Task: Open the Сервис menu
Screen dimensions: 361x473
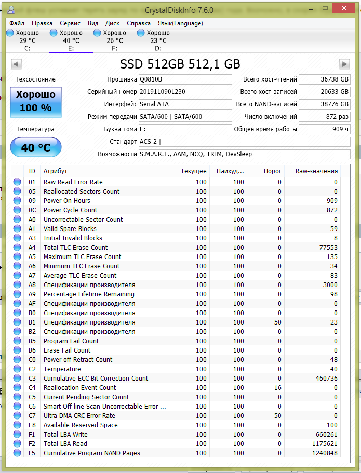Action: click(70, 23)
